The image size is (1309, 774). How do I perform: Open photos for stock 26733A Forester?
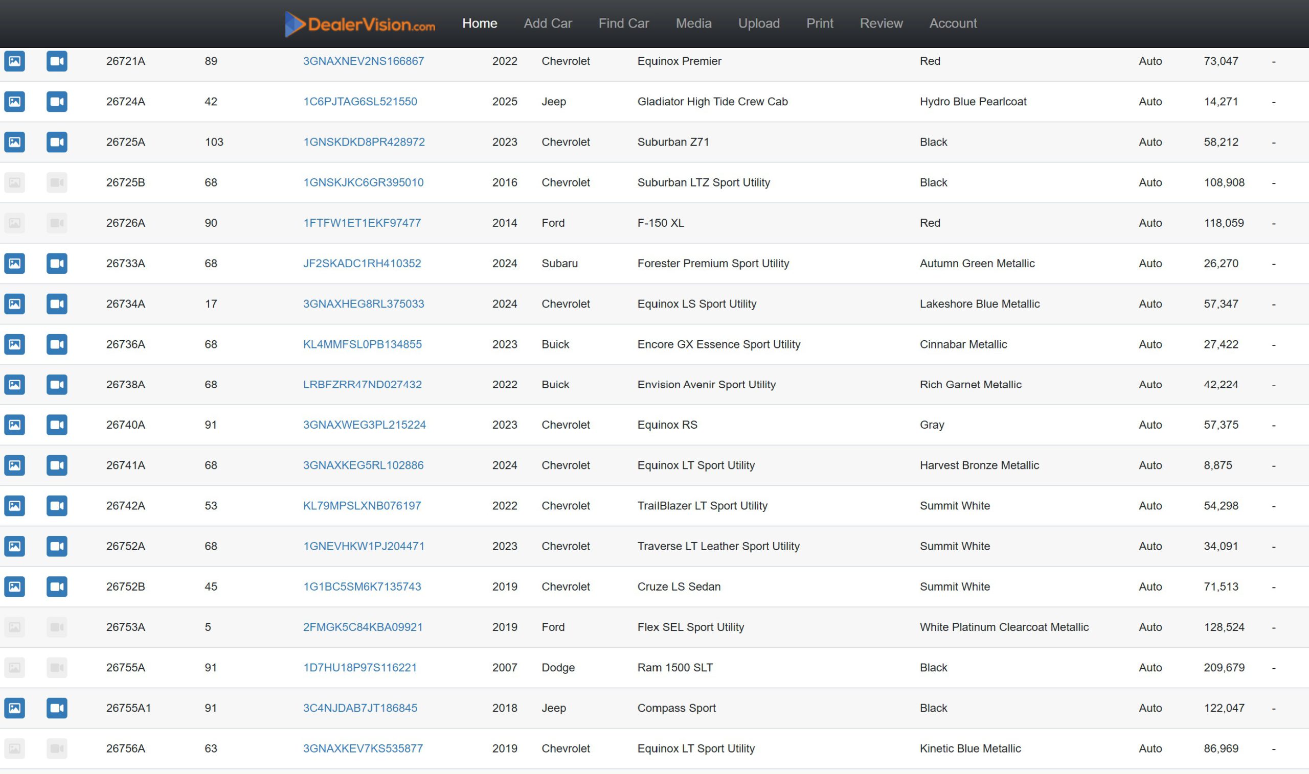tap(15, 264)
